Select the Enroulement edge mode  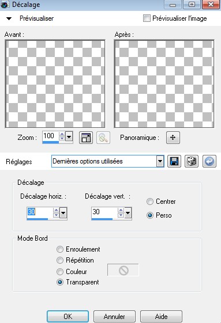(60, 249)
